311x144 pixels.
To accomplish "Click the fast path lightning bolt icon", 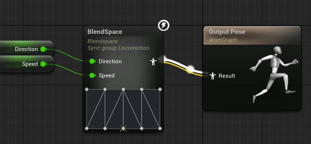I will click(164, 25).
